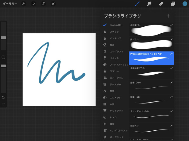Open the オーガニック brush set
The height and width of the screenshot is (141, 189).
[x=115, y=137]
